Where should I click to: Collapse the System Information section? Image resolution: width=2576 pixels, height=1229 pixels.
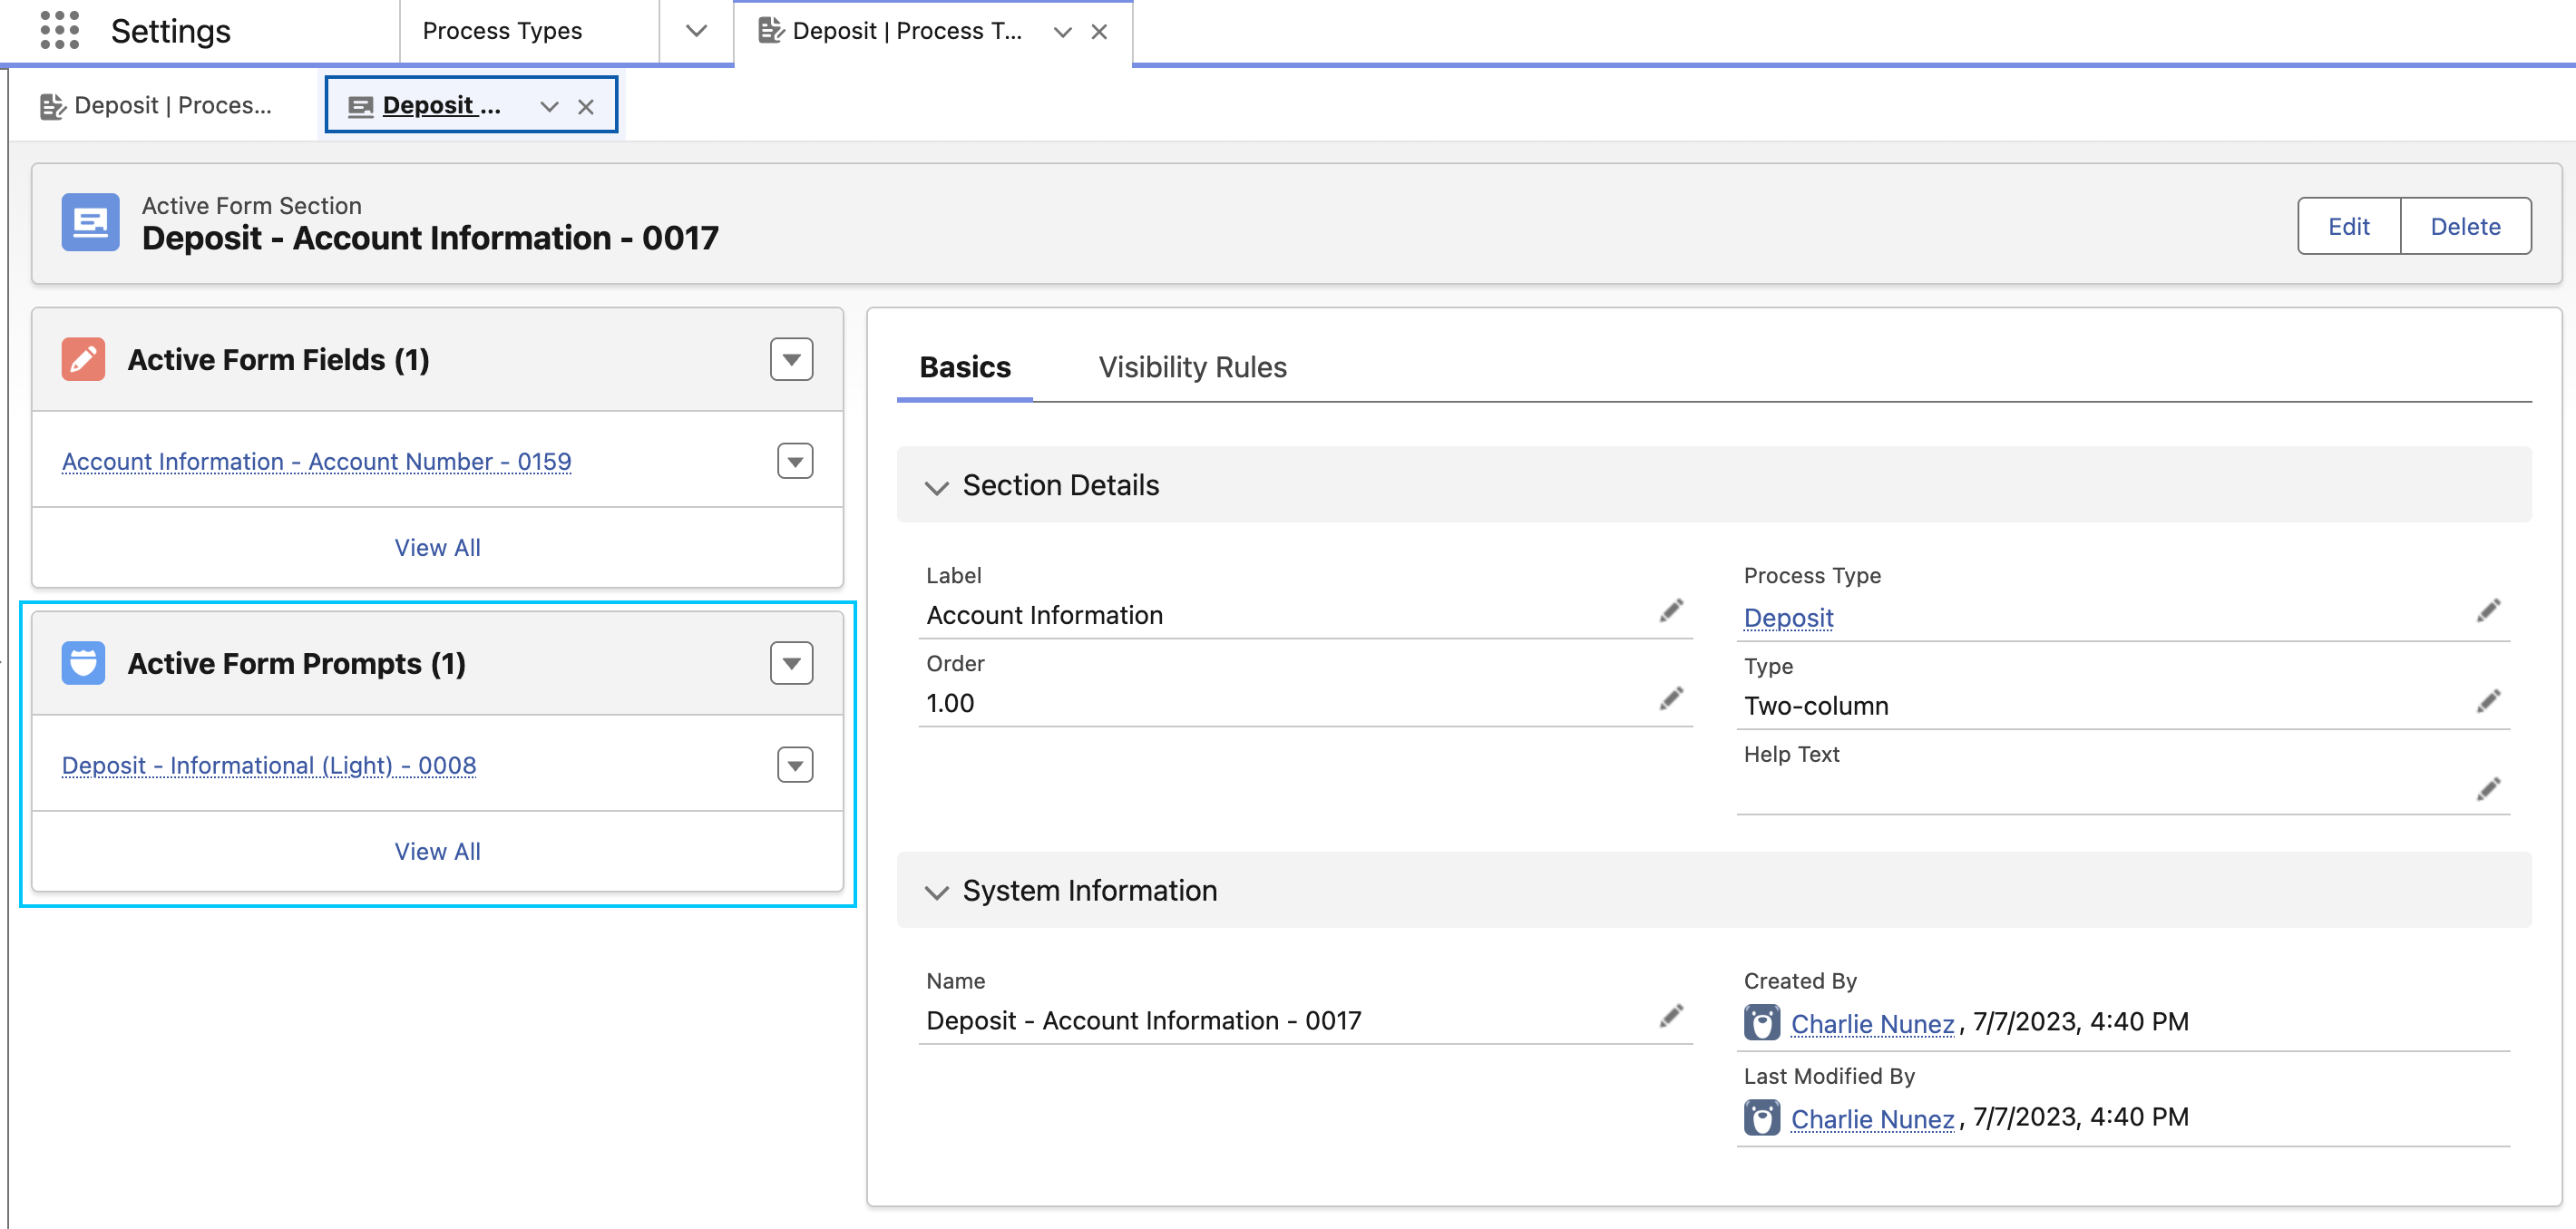936,892
